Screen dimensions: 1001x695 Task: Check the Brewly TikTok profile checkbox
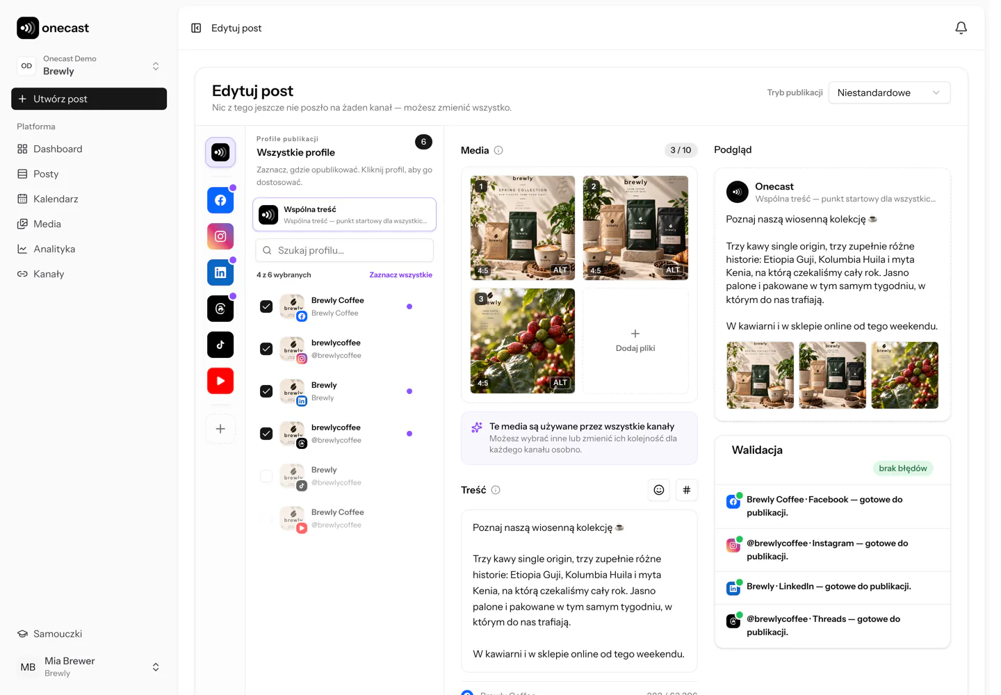click(266, 476)
